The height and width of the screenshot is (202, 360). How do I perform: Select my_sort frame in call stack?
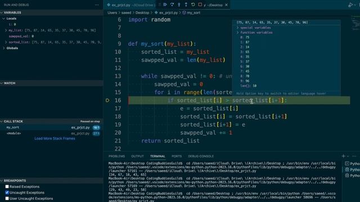51,127
